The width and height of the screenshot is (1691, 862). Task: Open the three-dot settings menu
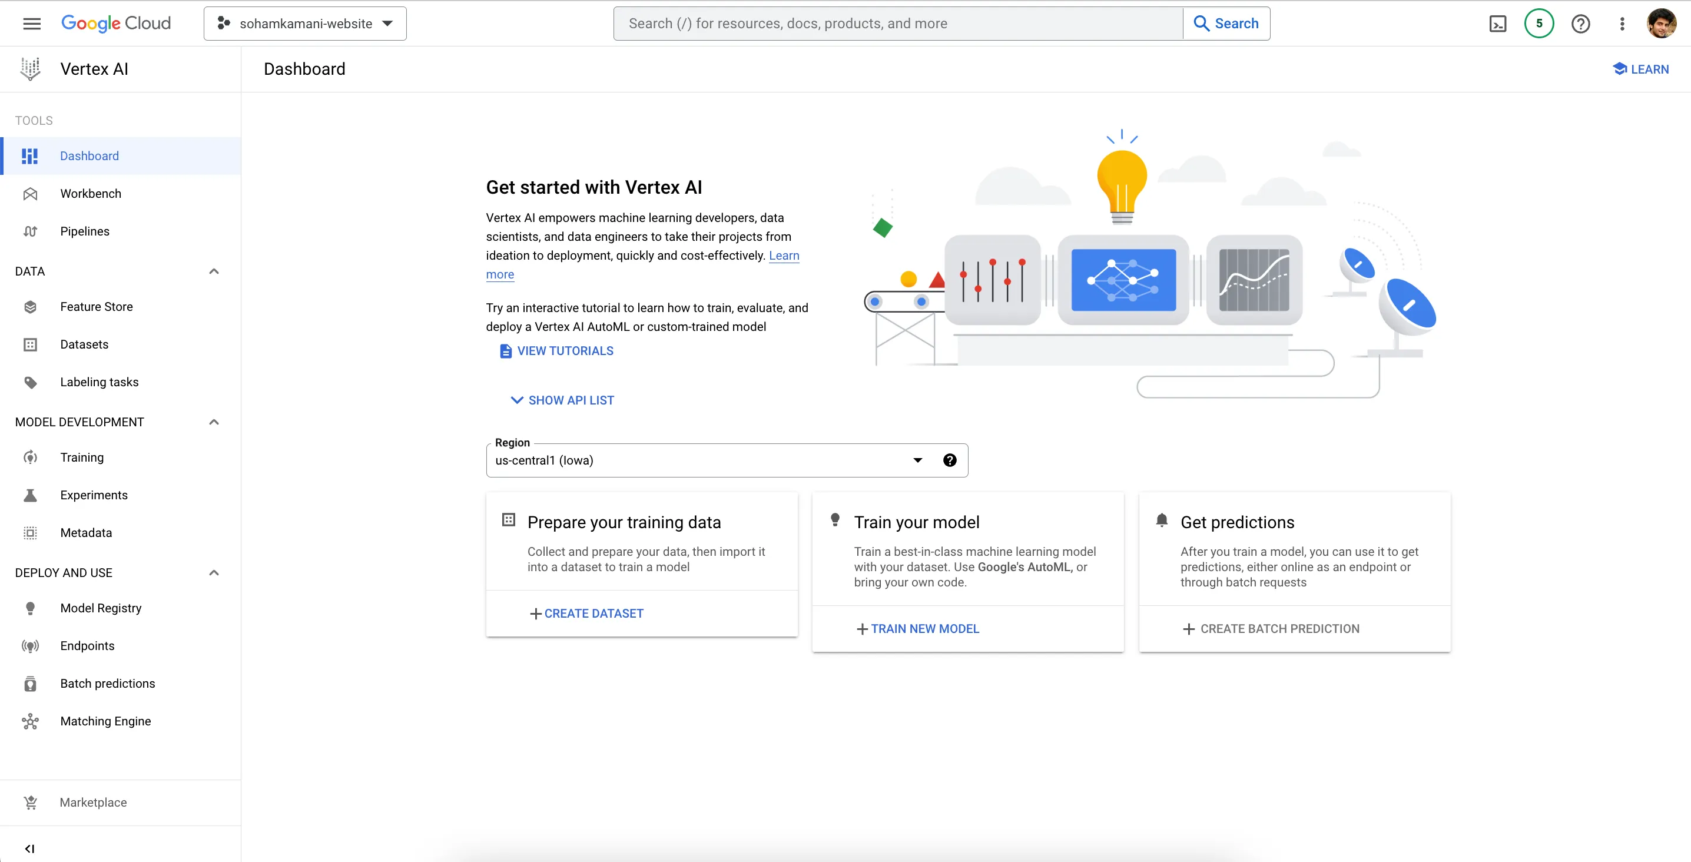[x=1622, y=24]
